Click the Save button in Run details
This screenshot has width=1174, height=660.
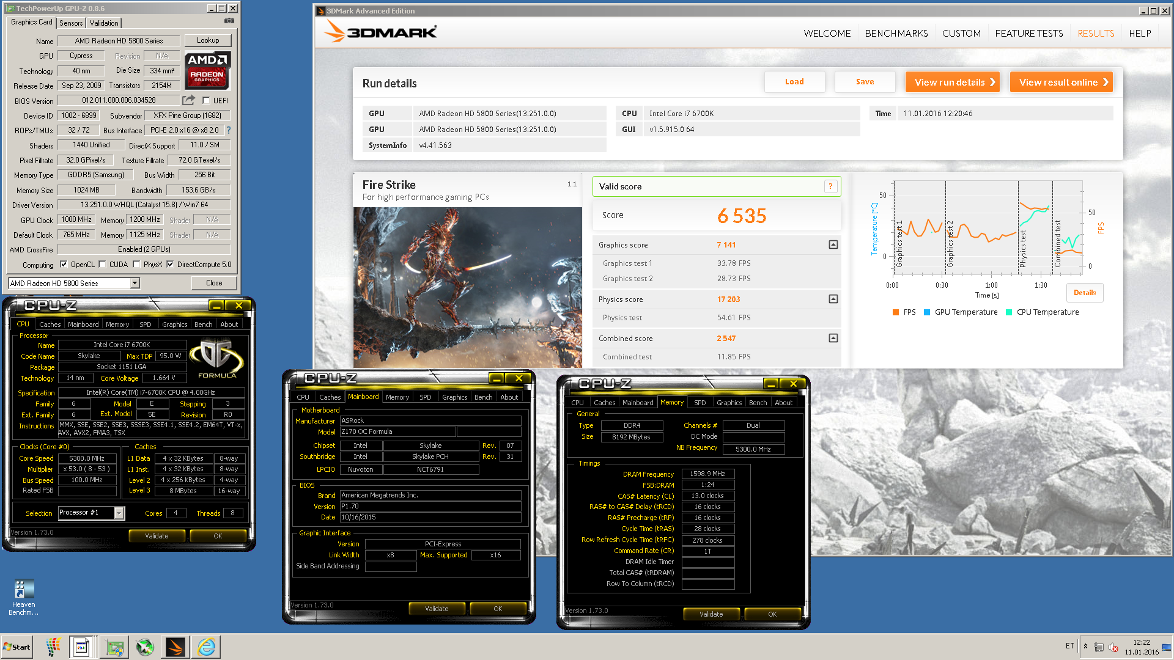point(865,82)
